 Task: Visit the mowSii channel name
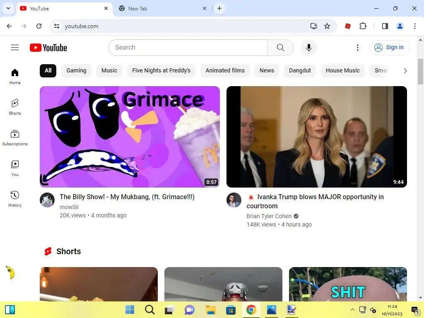69,207
